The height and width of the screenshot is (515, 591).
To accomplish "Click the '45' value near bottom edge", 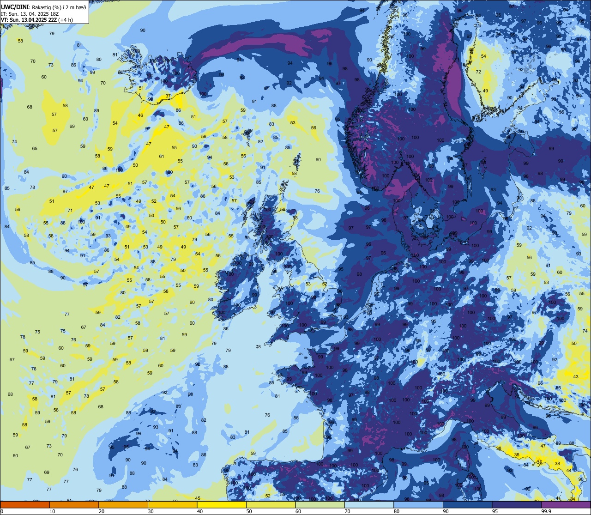I will pos(198,498).
